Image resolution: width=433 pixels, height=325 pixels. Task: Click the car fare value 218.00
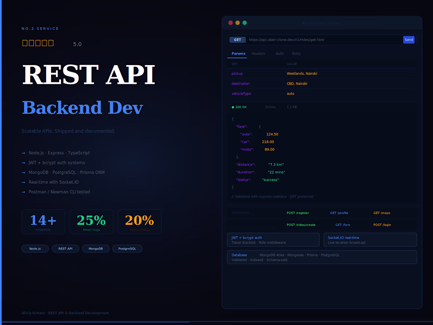point(268,142)
